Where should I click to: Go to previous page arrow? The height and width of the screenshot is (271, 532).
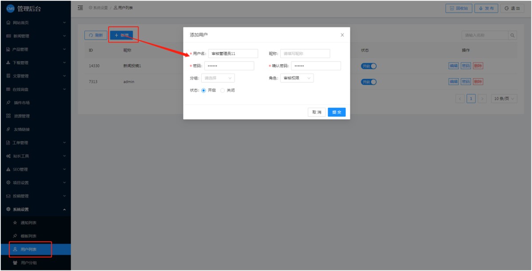click(460, 99)
